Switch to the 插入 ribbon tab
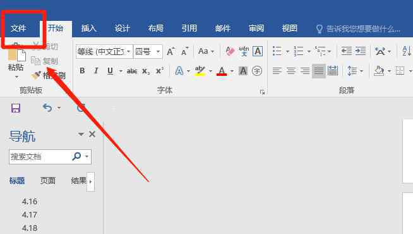Screen dimensions: 413x234 click(x=89, y=28)
